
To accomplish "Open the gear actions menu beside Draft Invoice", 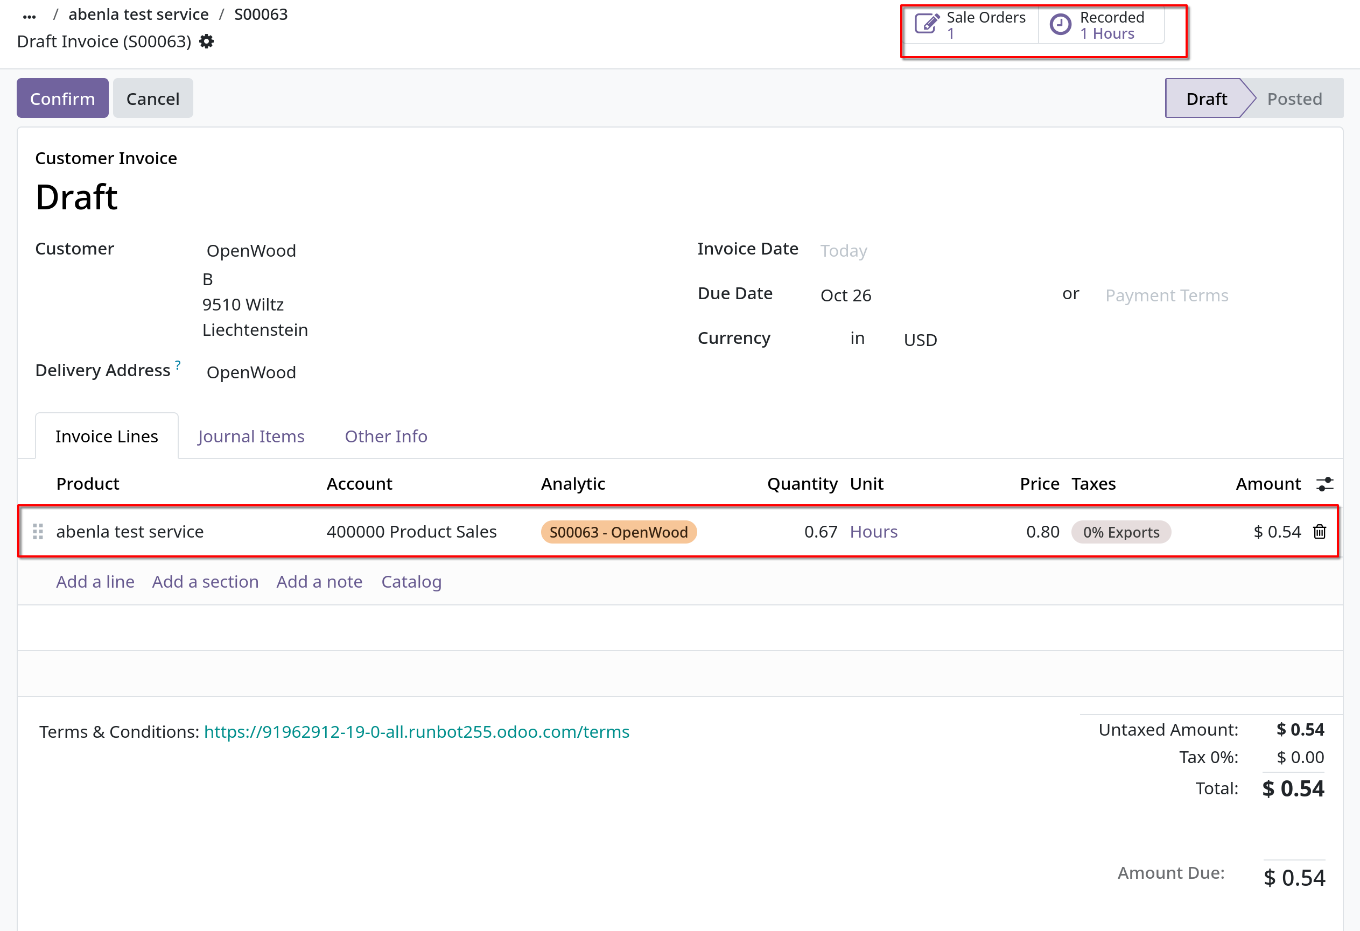I will (207, 41).
